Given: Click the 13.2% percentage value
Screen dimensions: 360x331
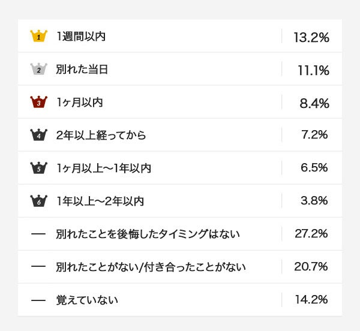Looking at the screenshot, I should click(x=311, y=37).
